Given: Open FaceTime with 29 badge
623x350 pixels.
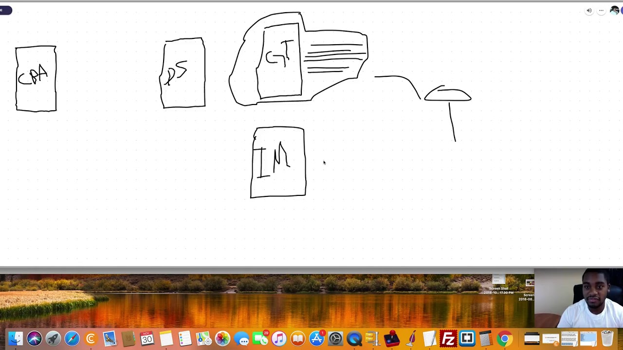Looking at the screenshot, I should point(260,338).
